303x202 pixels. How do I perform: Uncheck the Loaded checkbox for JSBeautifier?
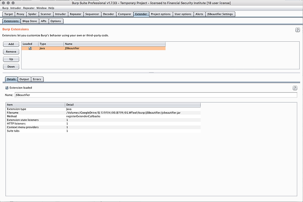pyautogui.click(x=30, y=48)
